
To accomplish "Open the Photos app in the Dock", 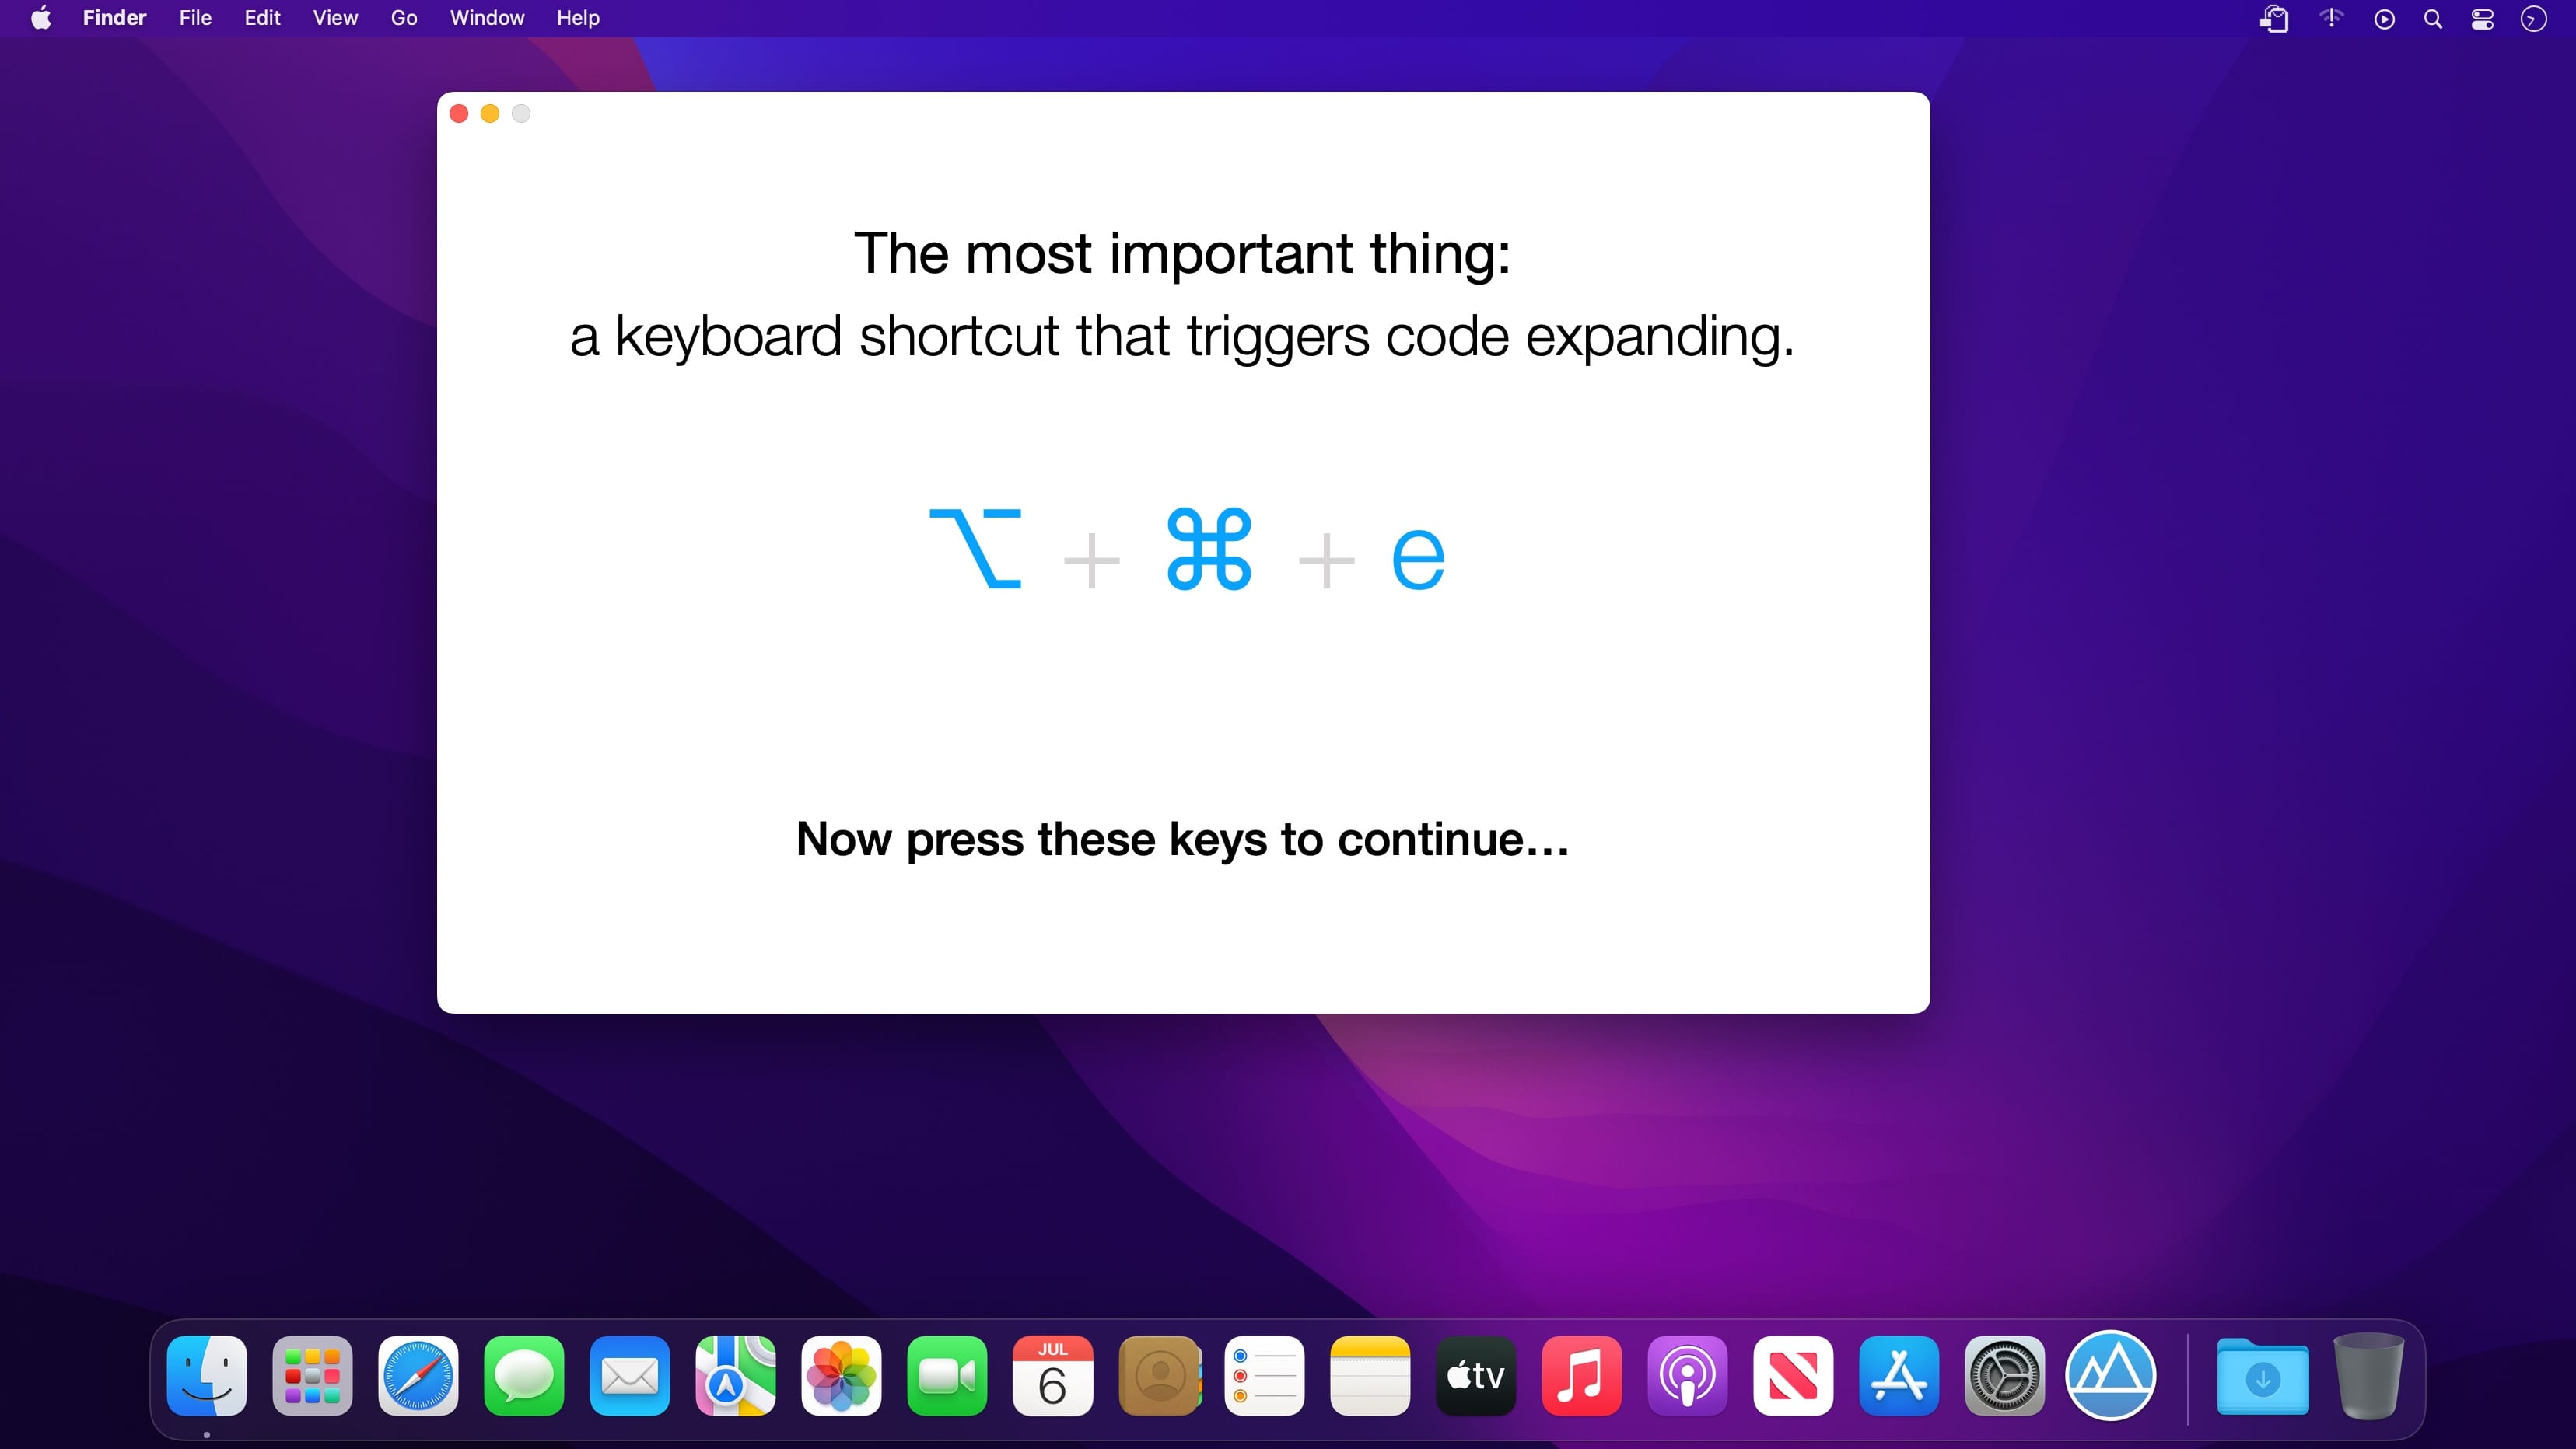I will point(841,1376).
